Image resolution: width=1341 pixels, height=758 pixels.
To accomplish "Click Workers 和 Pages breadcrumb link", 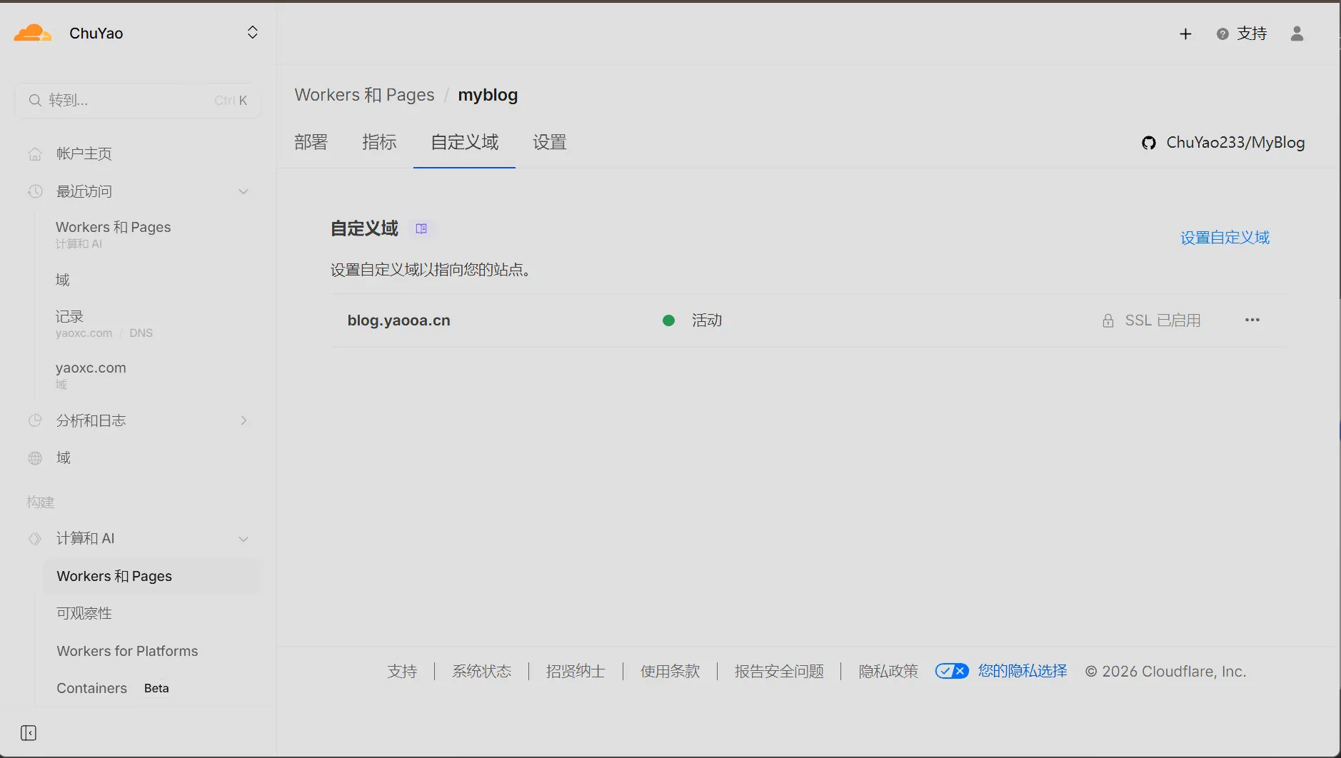I will tap(364, 95).
